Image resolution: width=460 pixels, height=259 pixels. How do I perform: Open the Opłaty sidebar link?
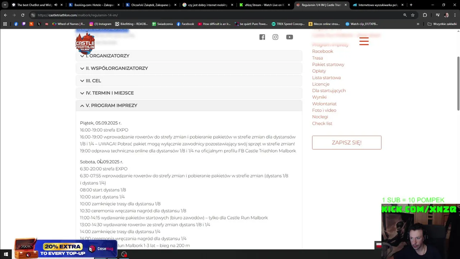[319, 71]
